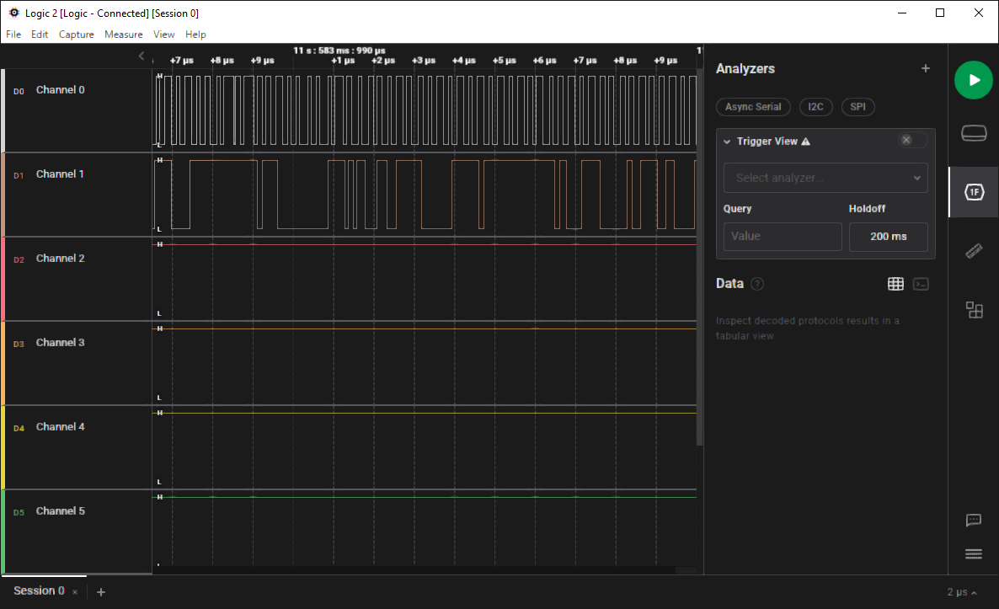Add a new analyzer with plus icon
Screen dimensions: 999x609
926,69
